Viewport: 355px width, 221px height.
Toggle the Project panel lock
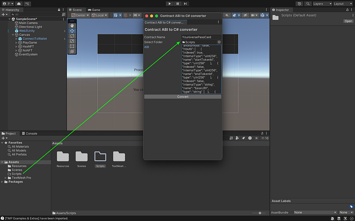[262, 133]
